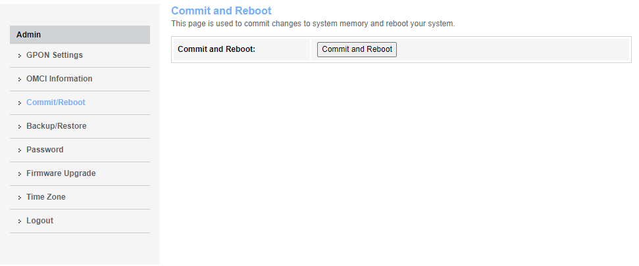Select the Commit/Reboot sidebar item
This screenshot has height=266, width=639.
click(x=56, y=102)
